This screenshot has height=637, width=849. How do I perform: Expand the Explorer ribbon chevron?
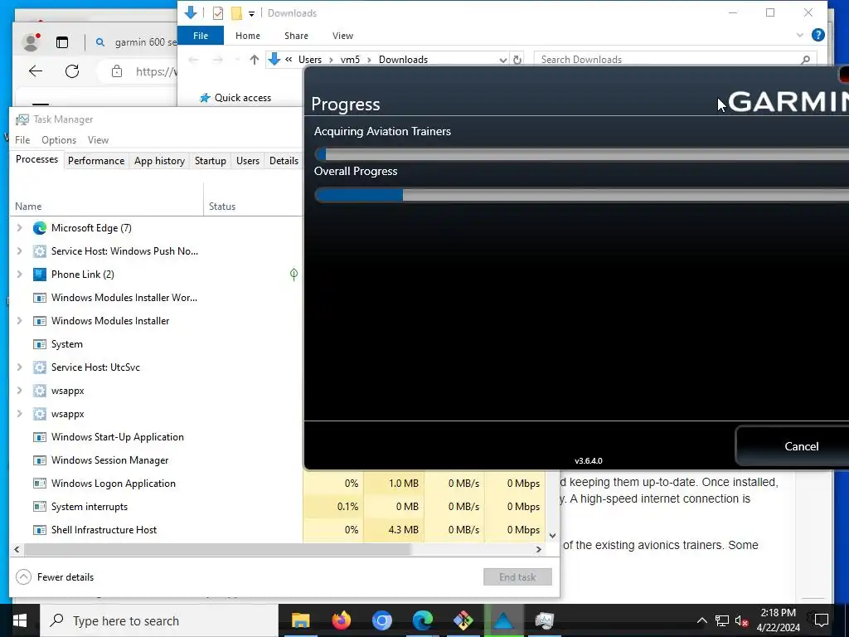[800, 35]
